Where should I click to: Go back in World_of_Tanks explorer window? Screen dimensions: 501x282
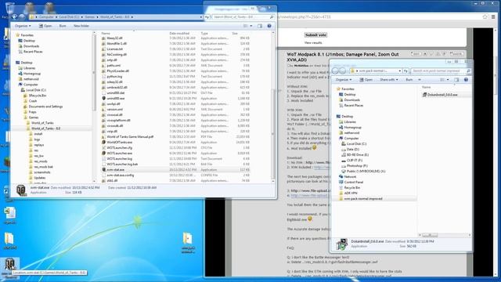(15, 16)
